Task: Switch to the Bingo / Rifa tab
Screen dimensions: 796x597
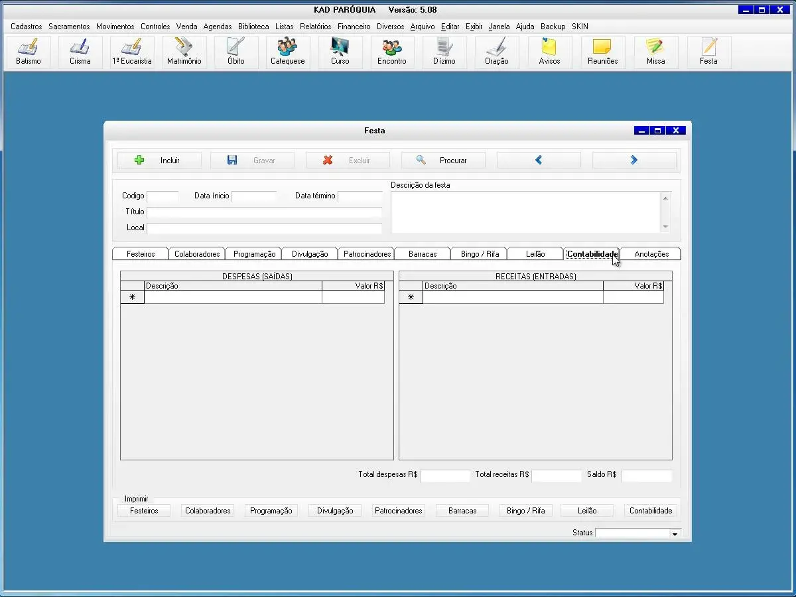Action: click(x=480, y=254)
